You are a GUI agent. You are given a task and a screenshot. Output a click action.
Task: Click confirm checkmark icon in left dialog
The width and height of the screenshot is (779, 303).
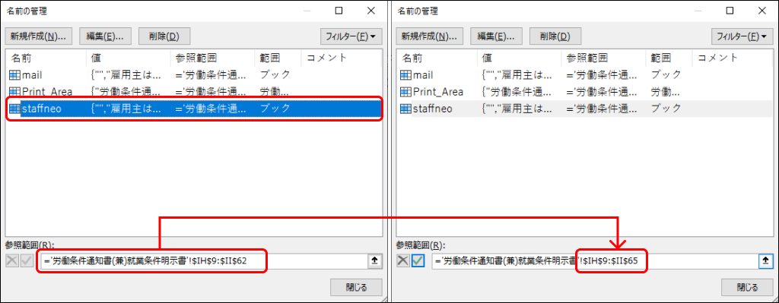(27, 260)
